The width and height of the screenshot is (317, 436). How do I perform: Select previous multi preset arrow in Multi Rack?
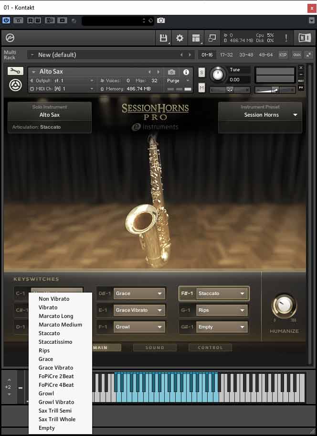pos(181,55)
